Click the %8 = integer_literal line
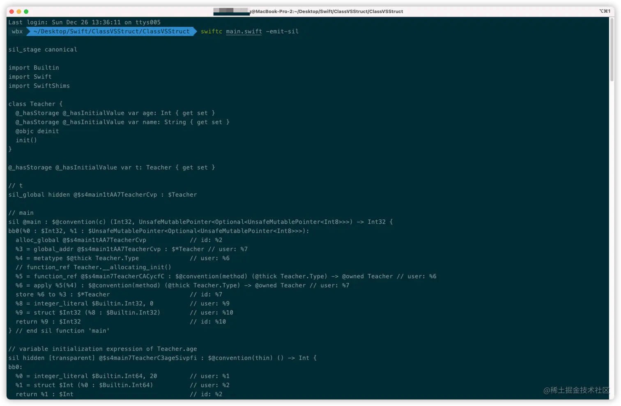 (x=122, y=303)
